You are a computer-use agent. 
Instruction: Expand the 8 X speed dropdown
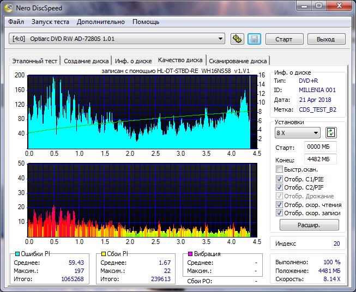(298, 133)
